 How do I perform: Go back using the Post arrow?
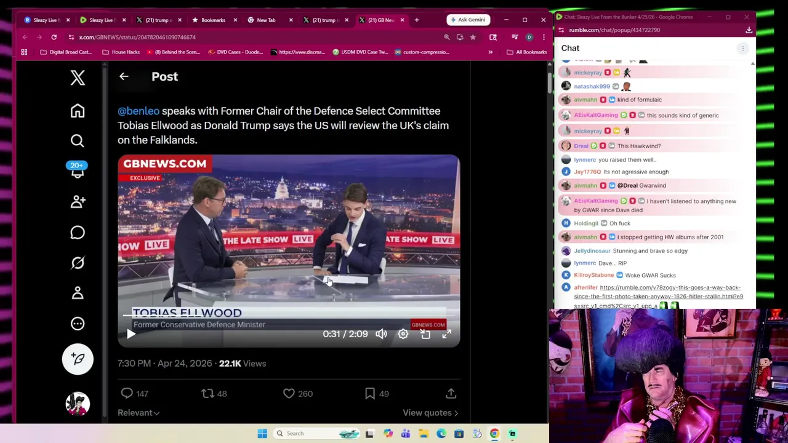coord(124,76)
